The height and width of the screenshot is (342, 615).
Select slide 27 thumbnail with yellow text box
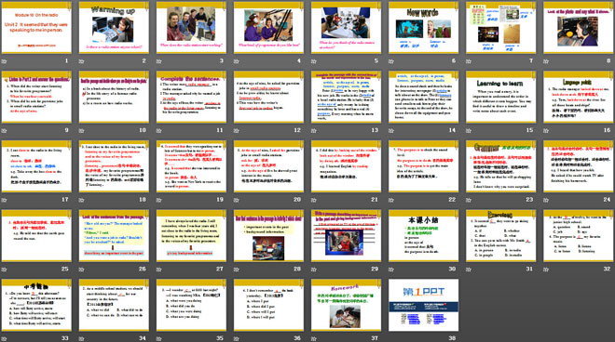pos(191,235)
